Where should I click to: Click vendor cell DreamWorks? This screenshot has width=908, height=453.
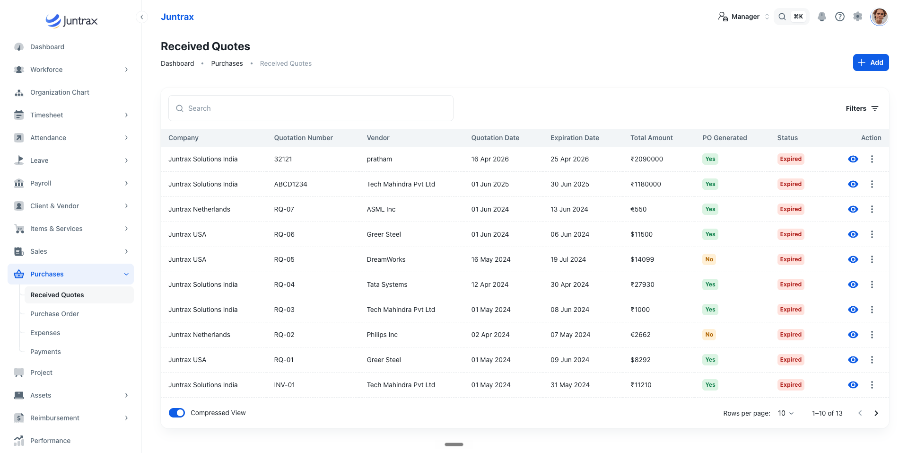tap(386, 259)
